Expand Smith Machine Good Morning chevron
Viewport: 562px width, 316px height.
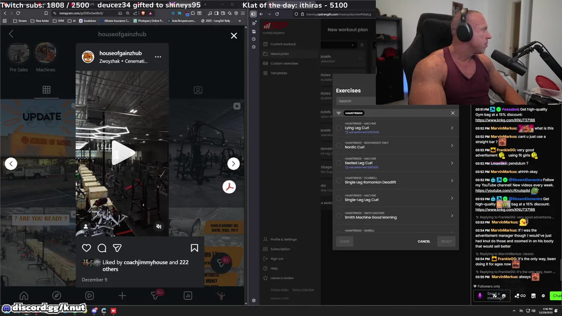452,215
